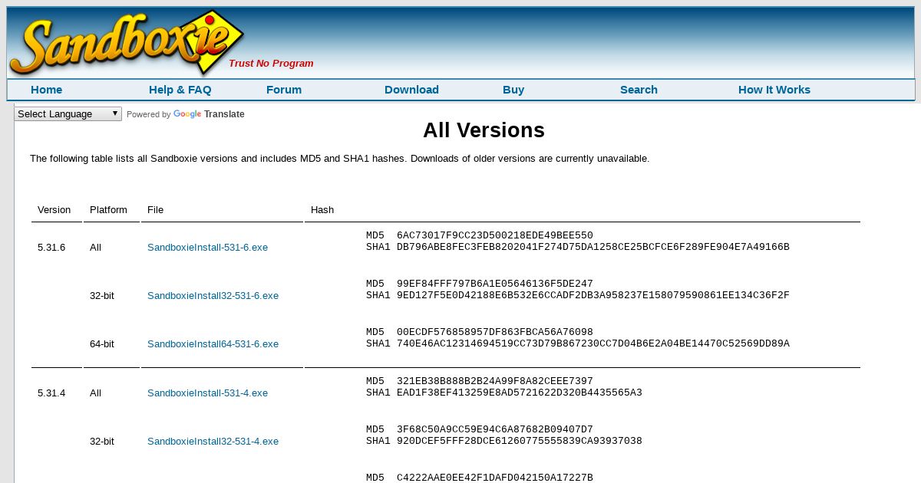Click the Powered by text
921x483 pixels.
[149, 114]
